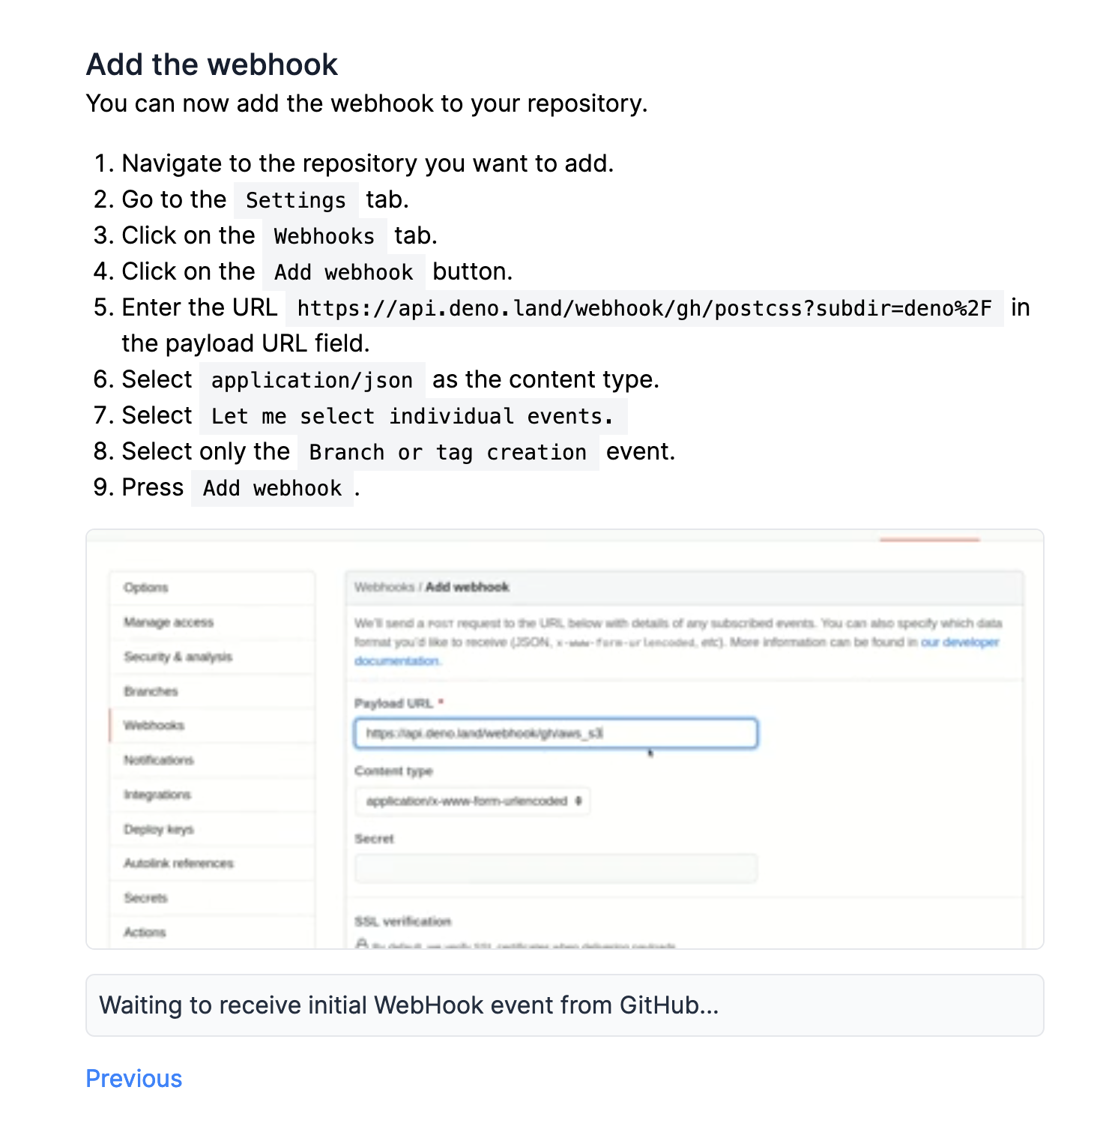Expand the content type selector arrows
Image resolution: width=1109 pixels, height=1144 pixels.
[x=578, y=801]
